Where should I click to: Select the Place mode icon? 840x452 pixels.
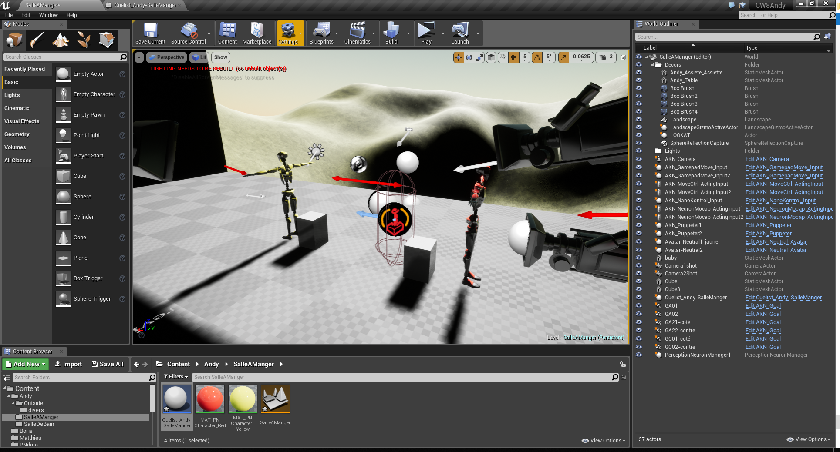point(14,40)
